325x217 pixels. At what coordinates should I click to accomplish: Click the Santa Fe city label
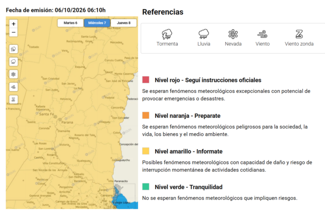[47, 114]
